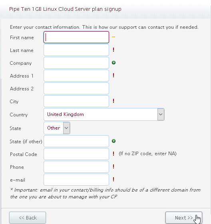Click into the Address 2 field
The image size is (211, 224).
(x=76, y=88)
